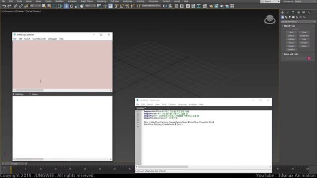Open MacroRecorder menu in MAXScript Listener

click(39, 39)
